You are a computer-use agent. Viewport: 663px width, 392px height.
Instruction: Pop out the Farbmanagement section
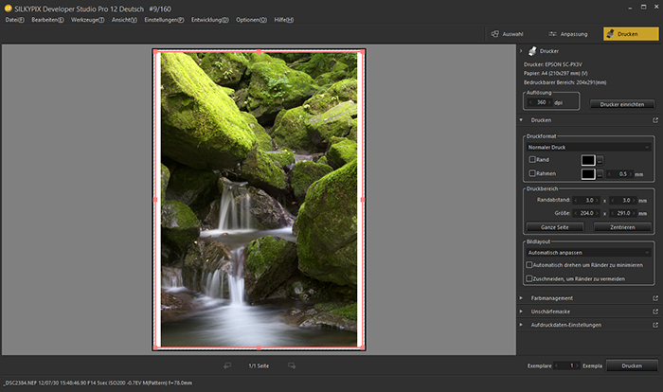tap(655, 298)
